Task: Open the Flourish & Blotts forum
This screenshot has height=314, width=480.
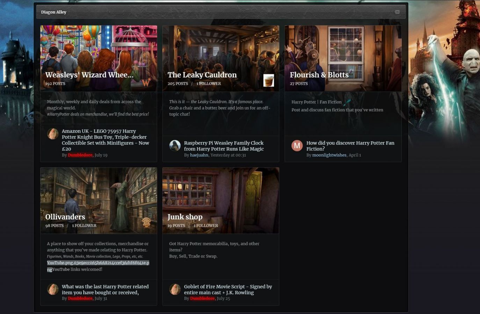Action: (x=319, y=75)
